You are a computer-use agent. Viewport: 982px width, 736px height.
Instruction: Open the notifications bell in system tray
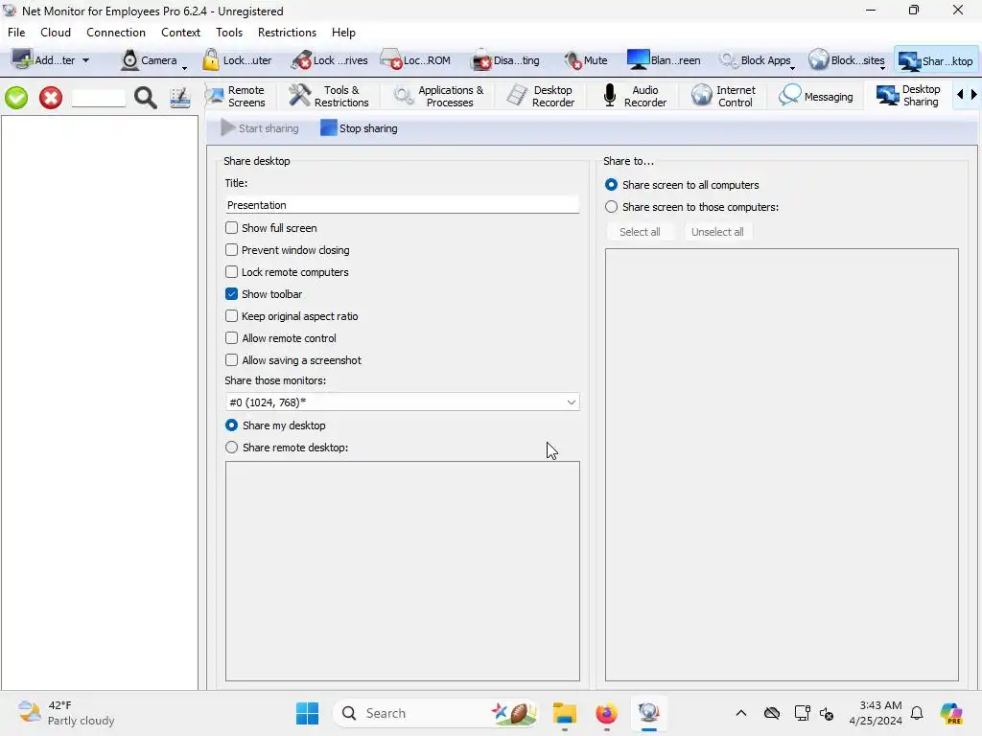pyautogui.click(x=917, y=713)
